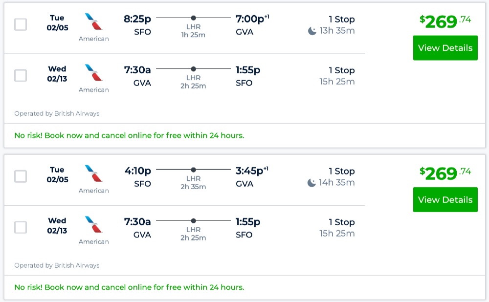Click American logo on second card's 02/13 return

(x=94, y=225)
